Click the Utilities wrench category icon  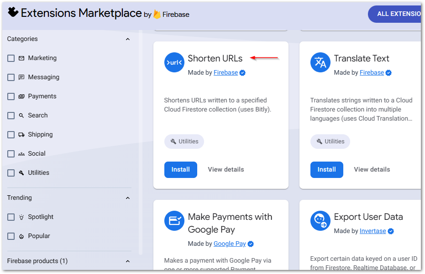coord(21,173)
